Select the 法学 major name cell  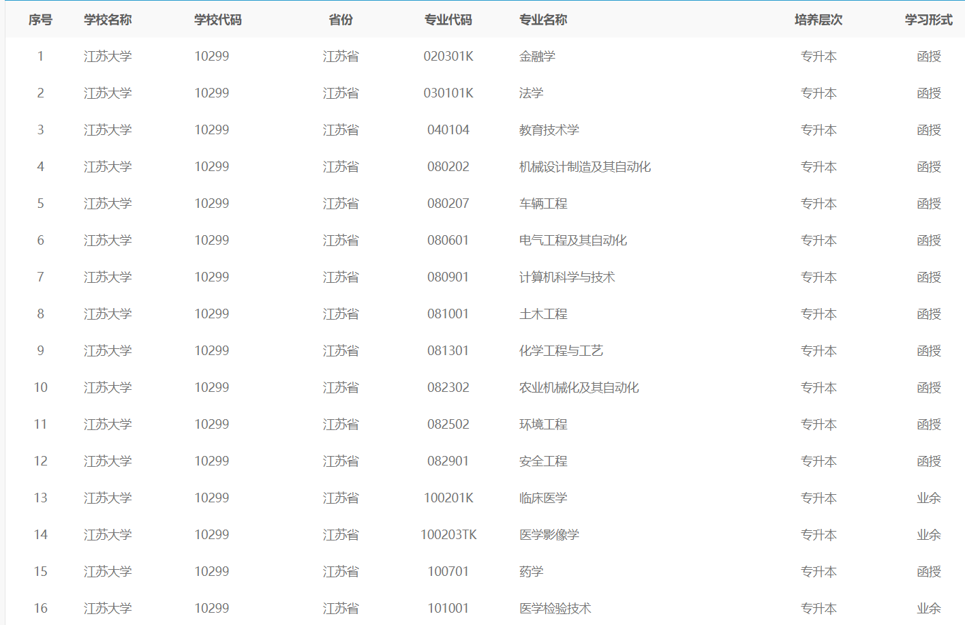(x=531, y=93)
